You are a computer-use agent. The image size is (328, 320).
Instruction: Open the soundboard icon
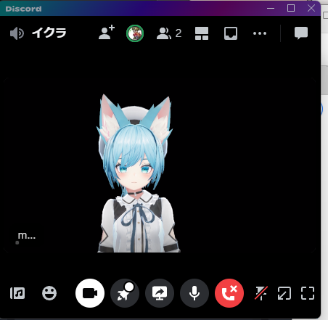17,293
